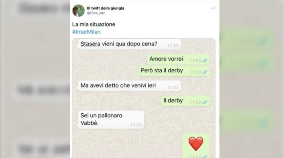Select the 'Però sta il derby' message bubble
Viewport: 284px width, 158px height.
click(174, 71)
